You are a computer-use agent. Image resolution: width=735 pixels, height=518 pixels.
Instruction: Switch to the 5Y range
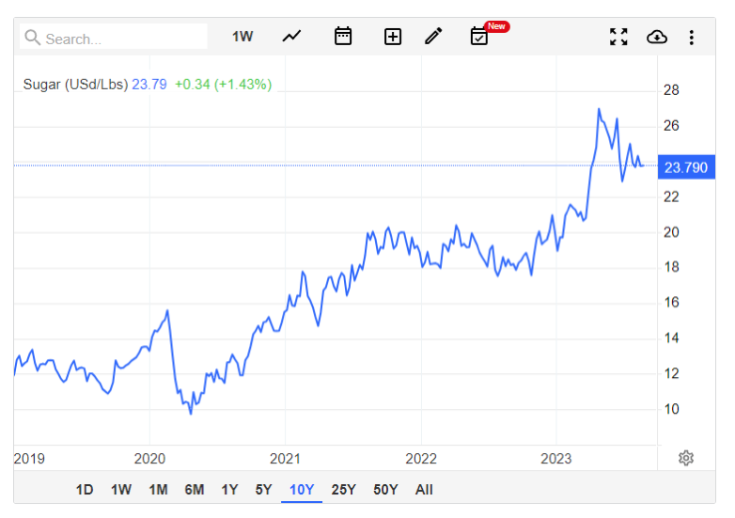click(263, 490)
